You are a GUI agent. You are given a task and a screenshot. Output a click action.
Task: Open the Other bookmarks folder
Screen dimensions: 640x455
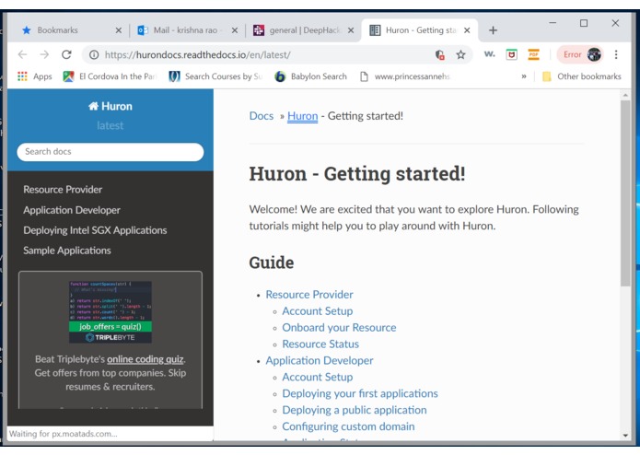pos(582,76)
